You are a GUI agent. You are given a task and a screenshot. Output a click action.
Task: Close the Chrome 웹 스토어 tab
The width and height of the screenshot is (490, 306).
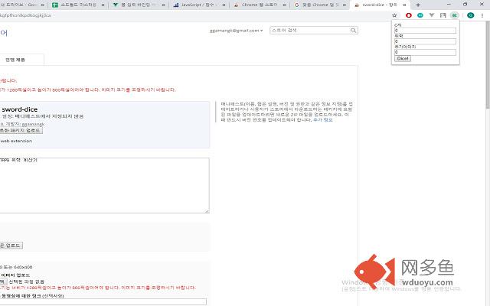(x=284, y=5)
